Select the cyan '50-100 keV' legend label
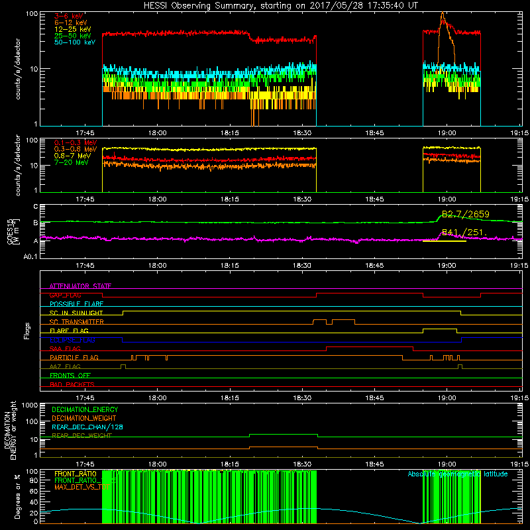Screen dimensions: 530x530 coord(75,42)
